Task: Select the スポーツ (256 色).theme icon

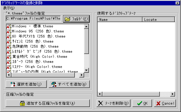Action: pyautogui.click(x=9, y=62)
